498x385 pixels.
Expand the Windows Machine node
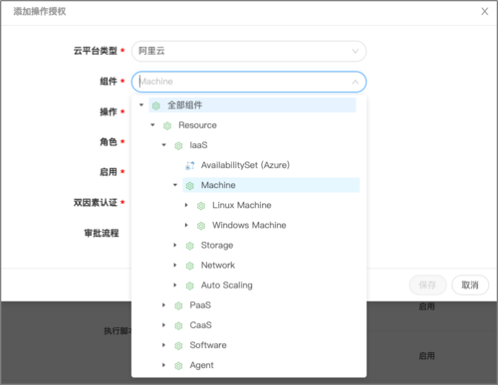pyautogui.click(x=186, y=225)
